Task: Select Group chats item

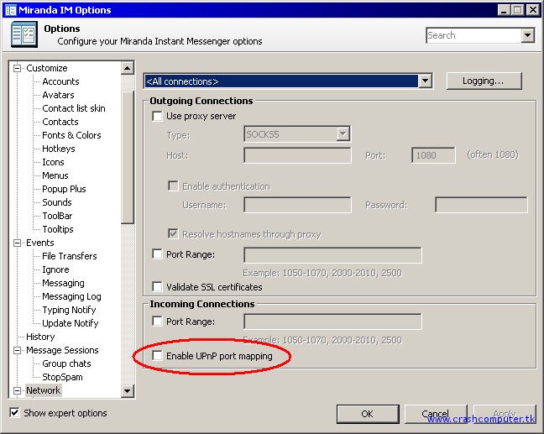Action: coord(66,363)
